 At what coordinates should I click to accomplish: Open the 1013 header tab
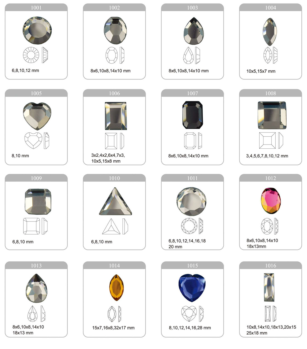click(36, 266)
